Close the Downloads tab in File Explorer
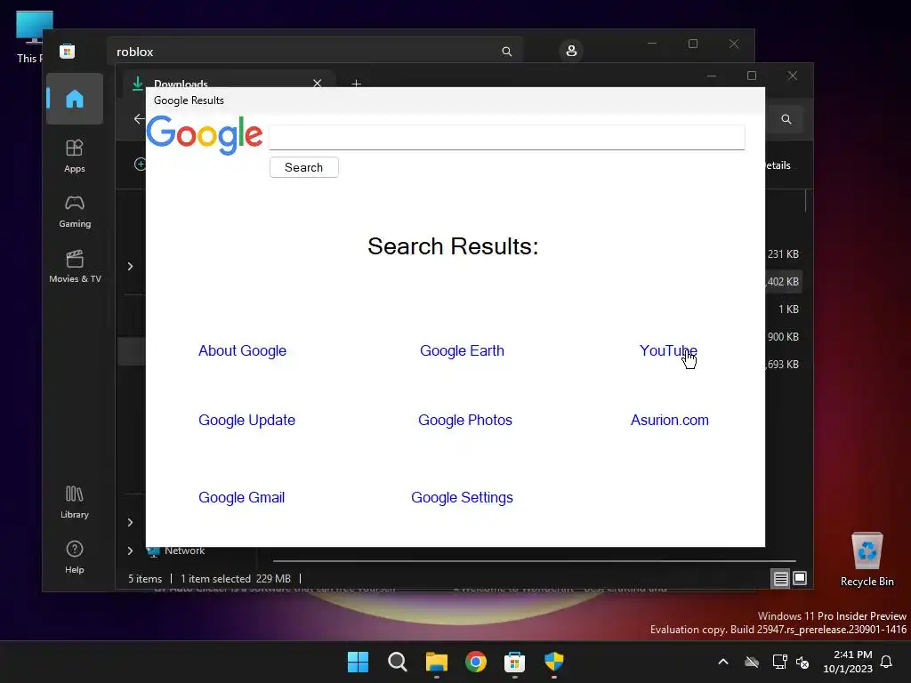This screenshot has width=911, height=683. pos(318,83)
